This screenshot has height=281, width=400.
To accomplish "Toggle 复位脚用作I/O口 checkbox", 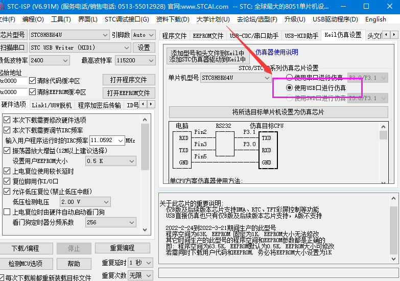I will click(x=7, y=181).
